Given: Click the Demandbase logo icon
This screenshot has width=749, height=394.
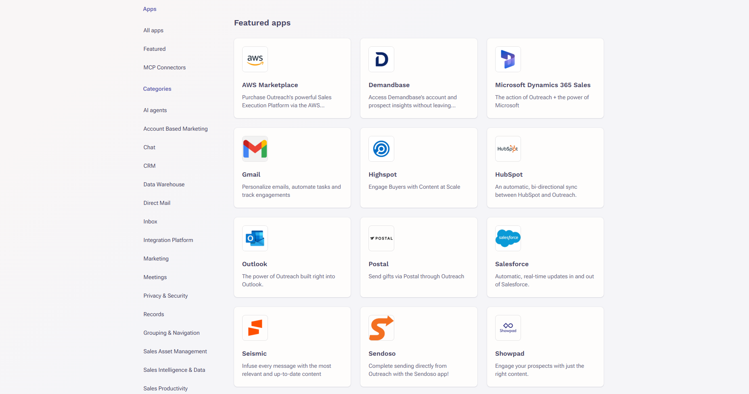Looking at the screenshot, I should (x=381, y=59).
